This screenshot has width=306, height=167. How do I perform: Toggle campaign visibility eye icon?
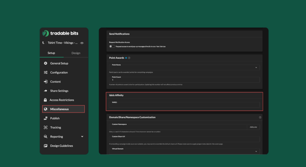[x=82, y=43]
